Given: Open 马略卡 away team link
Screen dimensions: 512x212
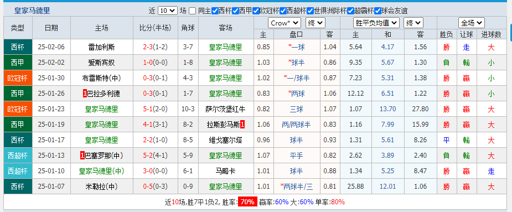Looking at the screenshot, I should click(x=226, y=171).
